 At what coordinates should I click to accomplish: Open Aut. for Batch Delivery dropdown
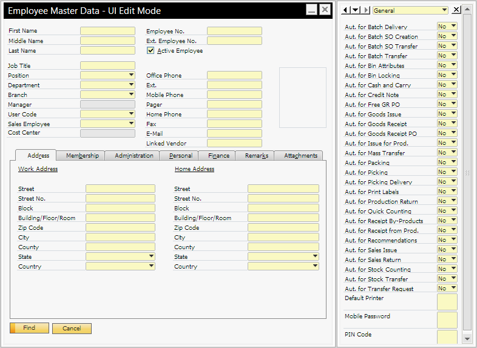pos(453,27)
